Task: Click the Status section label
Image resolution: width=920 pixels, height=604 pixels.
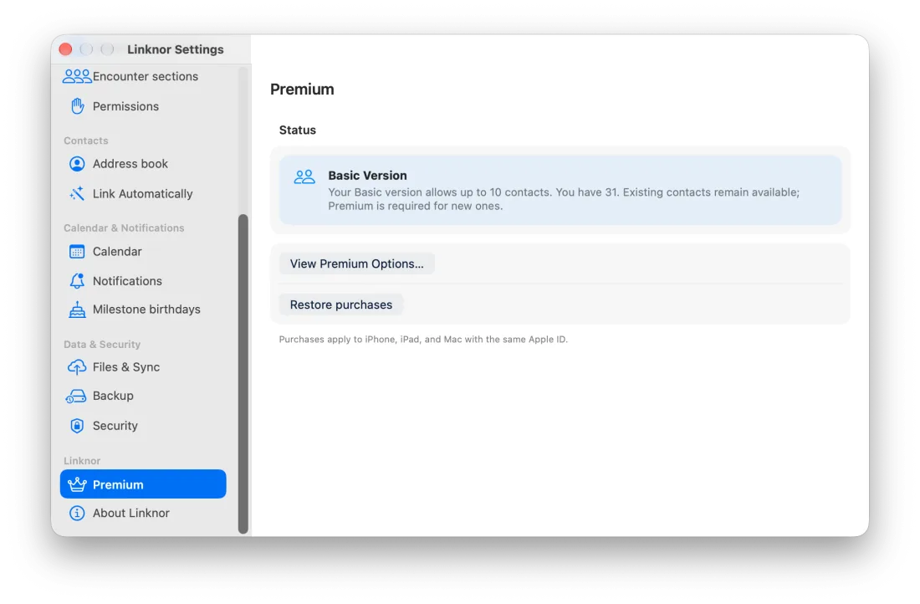Action: 298,131
